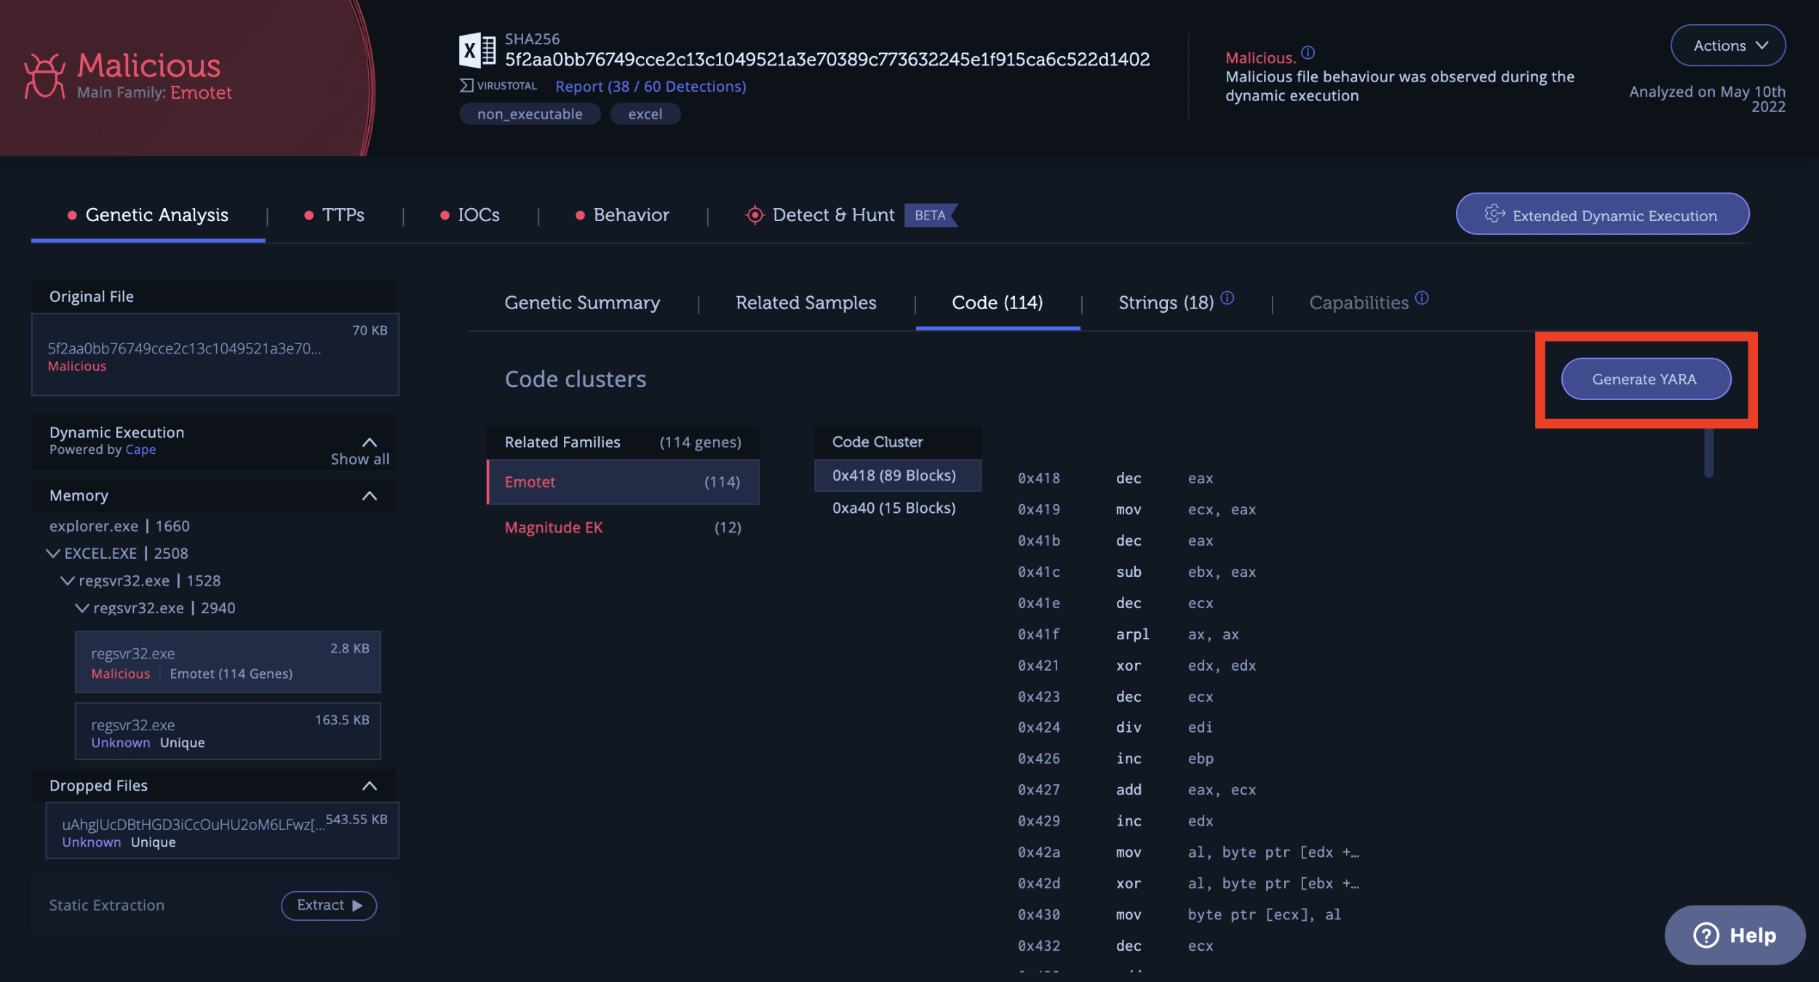
Task: Click the 0x418 dec eax instruction
Action: [1115, 478]
